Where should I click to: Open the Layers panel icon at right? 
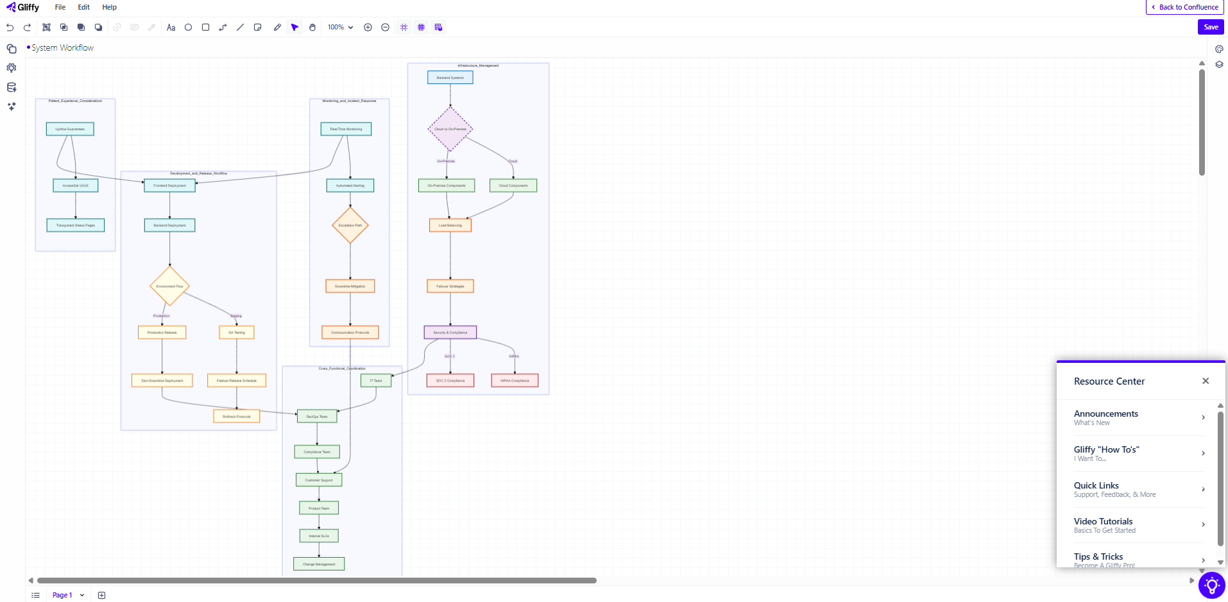[1219, 64]
